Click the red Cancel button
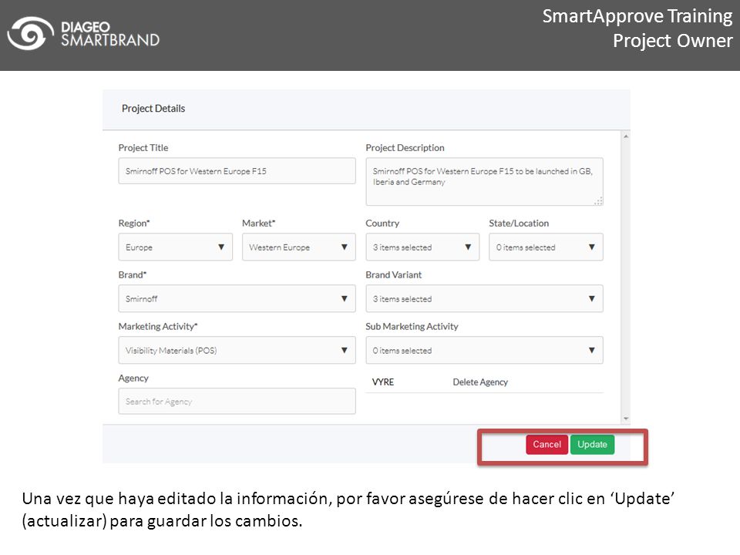Viewport: 740px width, 555px height. pyautogui.click(x=547, y=445)
